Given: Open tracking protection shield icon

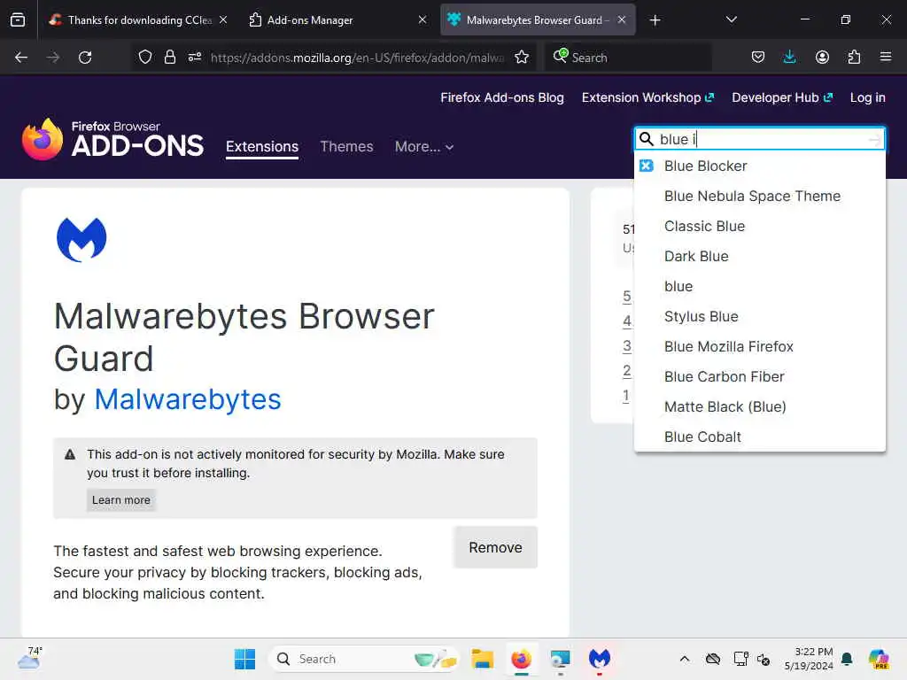Looking at the screenshot, I should coord(145,58).
